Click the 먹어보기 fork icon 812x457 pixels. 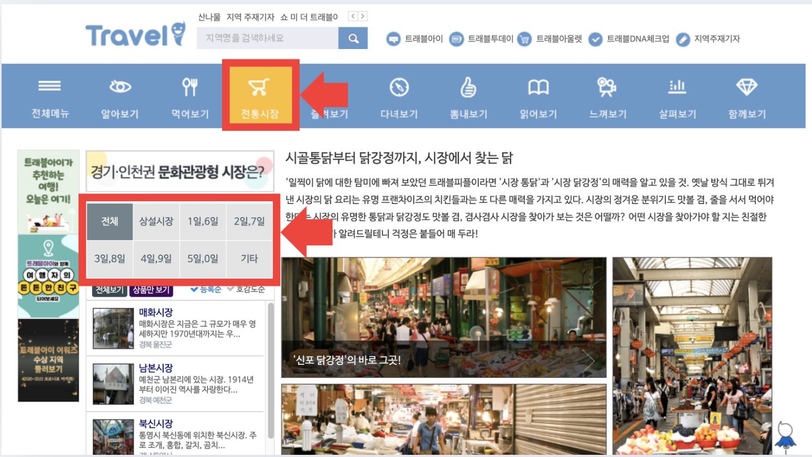pyautogui.click(x=188, y=86)
